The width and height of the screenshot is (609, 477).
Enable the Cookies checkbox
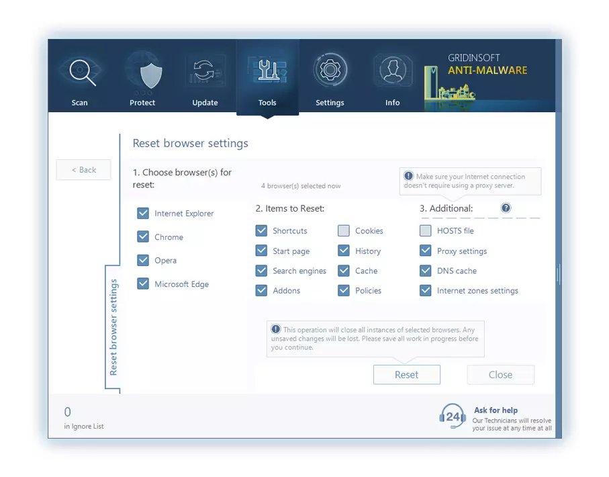344,231
